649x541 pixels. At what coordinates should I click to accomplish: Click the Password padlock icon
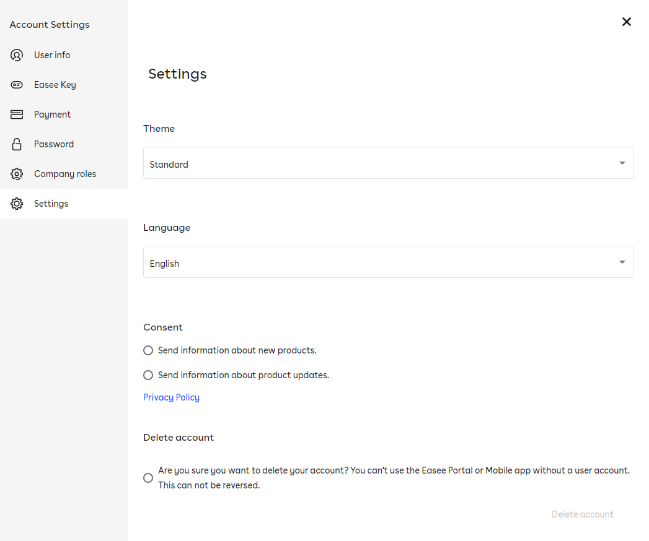17,144
